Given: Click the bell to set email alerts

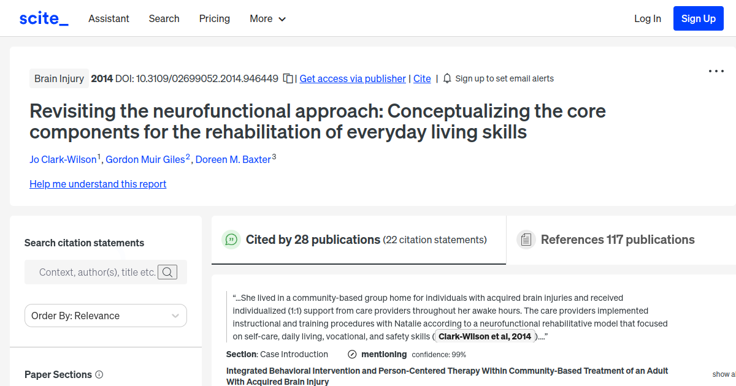Looking at the screenshot, I should 447,78.
